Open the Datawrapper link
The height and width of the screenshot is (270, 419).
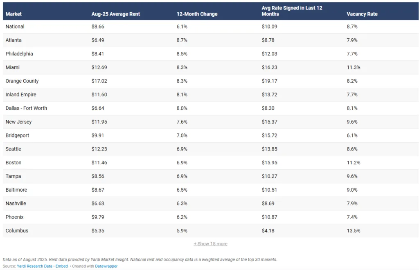click(x=106, y=266)
